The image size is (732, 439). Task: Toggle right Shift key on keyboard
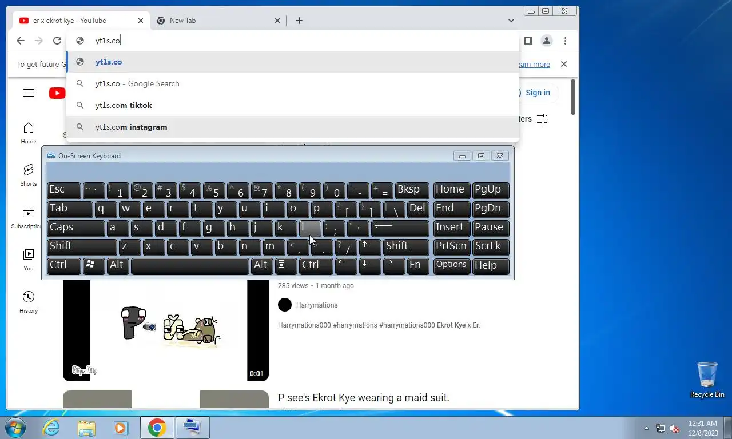tap(406, 246)
